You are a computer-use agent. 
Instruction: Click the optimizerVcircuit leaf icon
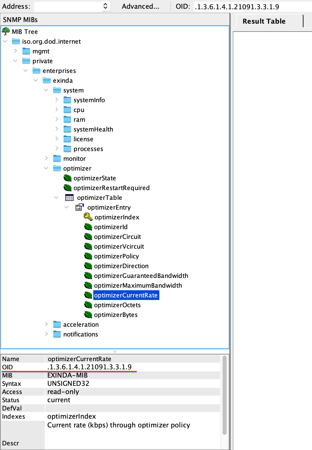click(x=88, y=246)
